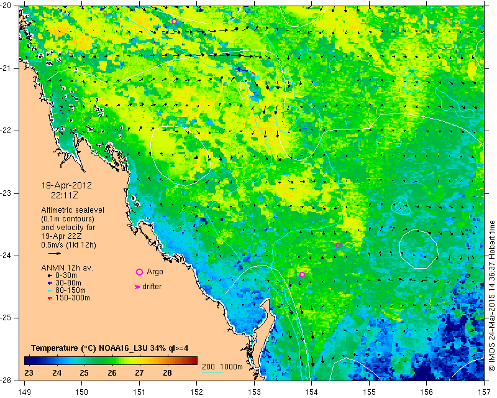The width and height of the screenshot is (497, 398).
Task: Click the latitude axis label "-20"
Action: point(6,6)
